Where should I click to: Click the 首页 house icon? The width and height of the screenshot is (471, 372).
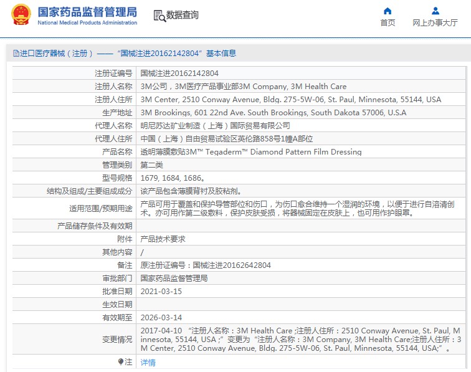coord(388,11)
